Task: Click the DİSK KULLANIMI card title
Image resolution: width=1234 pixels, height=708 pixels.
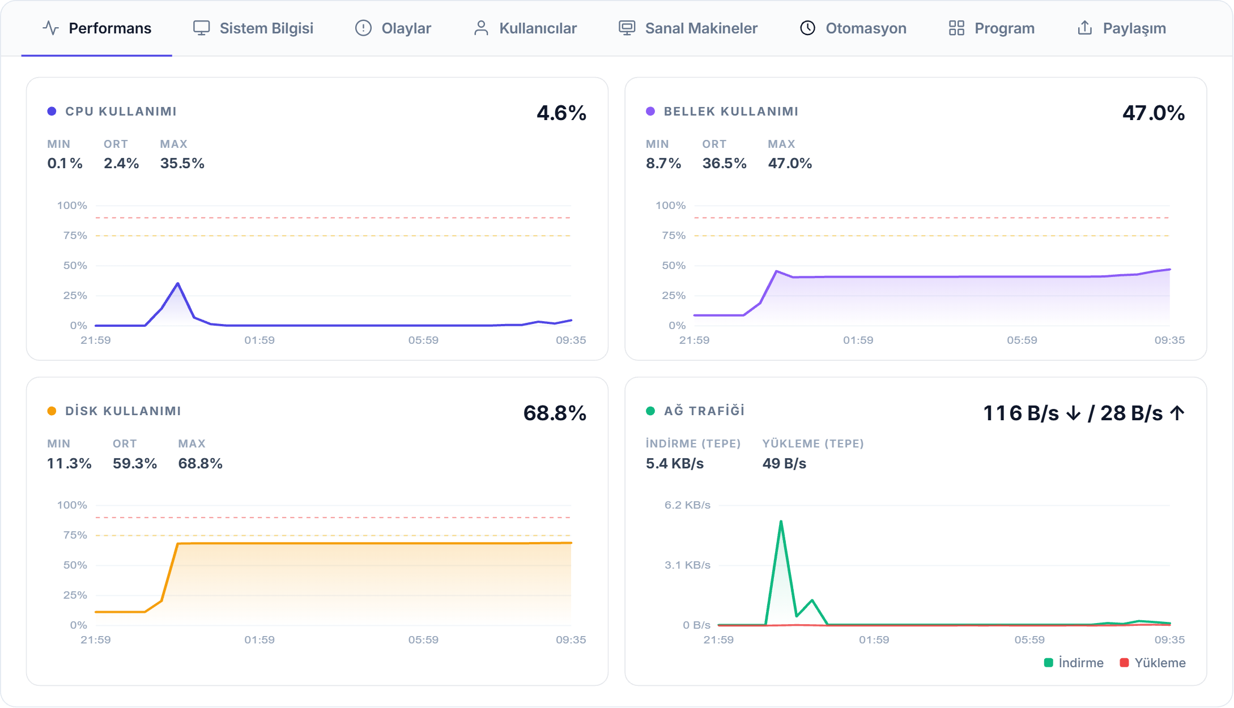Action: [123, 411]
